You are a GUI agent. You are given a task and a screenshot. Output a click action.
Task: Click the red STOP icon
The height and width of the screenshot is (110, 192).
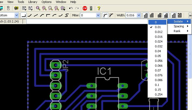tap(85, 8)
